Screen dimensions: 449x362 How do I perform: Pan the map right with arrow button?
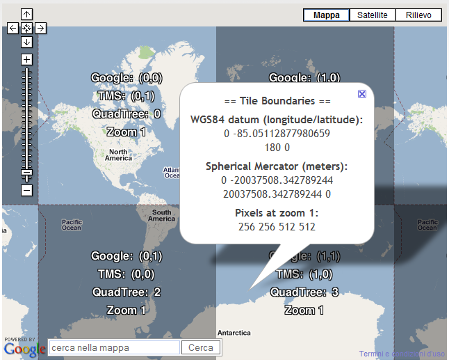tap(41, 28)
